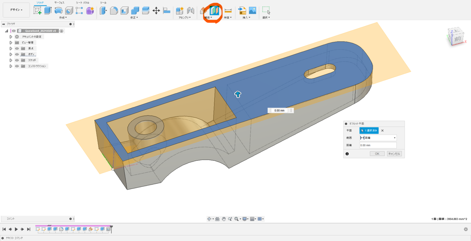Open the 挿入 menu dropdown
The image size is (471, 241).
246,18
